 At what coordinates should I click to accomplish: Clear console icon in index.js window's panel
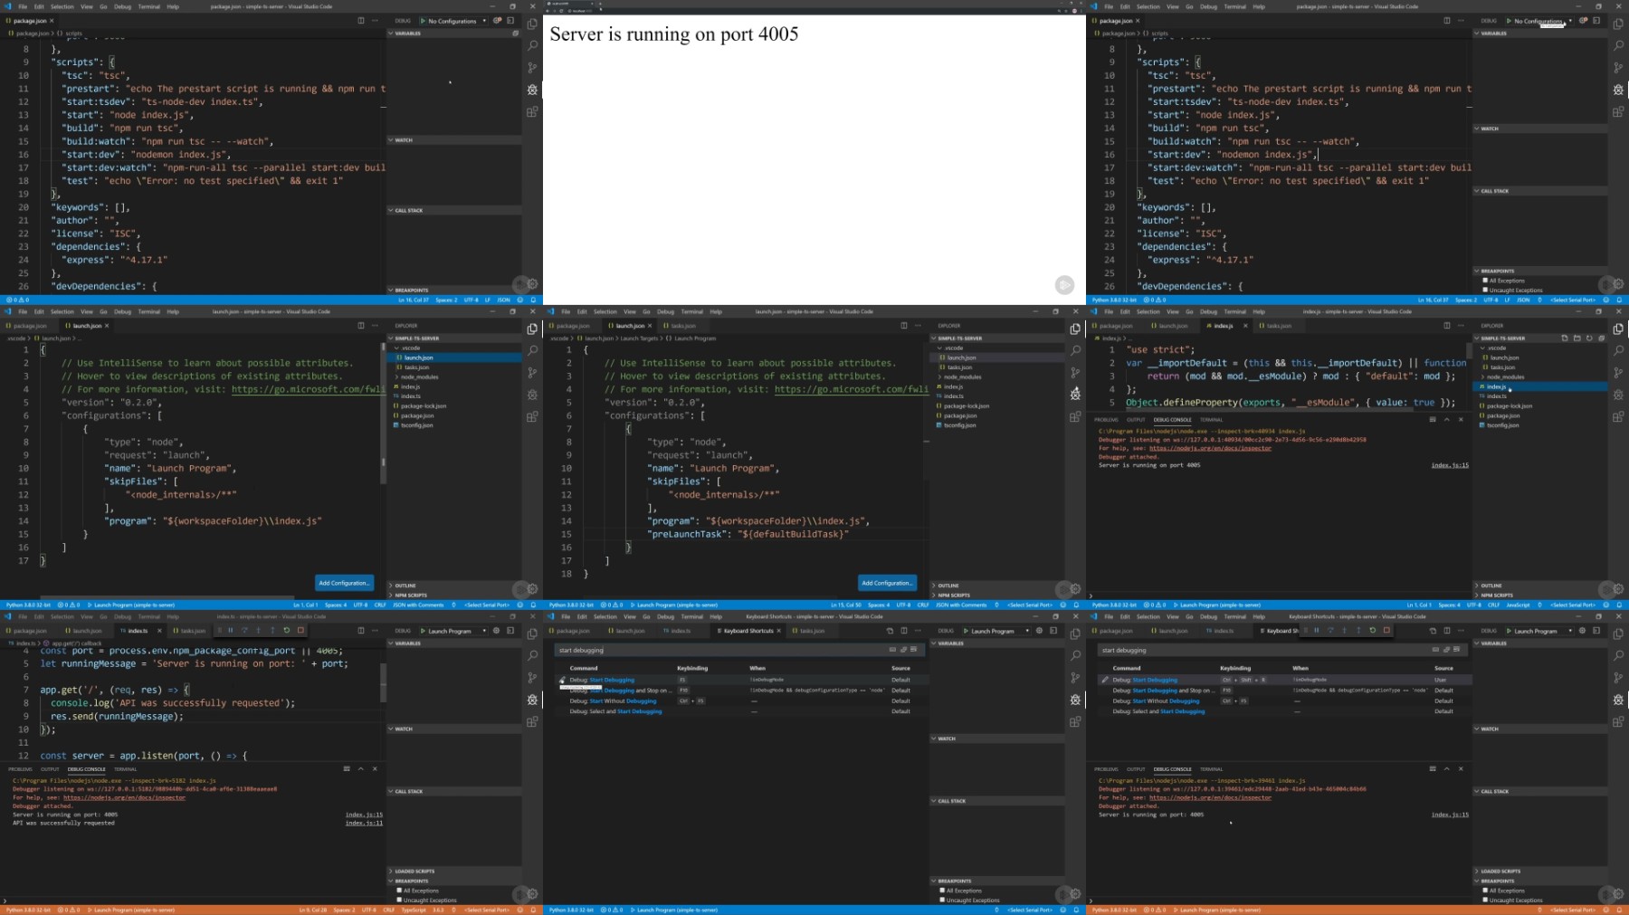1433,419
